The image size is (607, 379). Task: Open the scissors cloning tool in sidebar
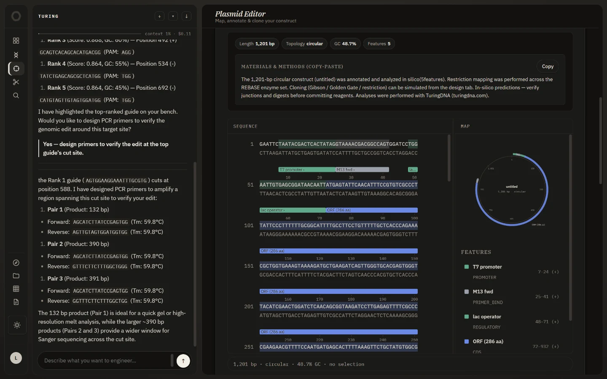point(16,82)
